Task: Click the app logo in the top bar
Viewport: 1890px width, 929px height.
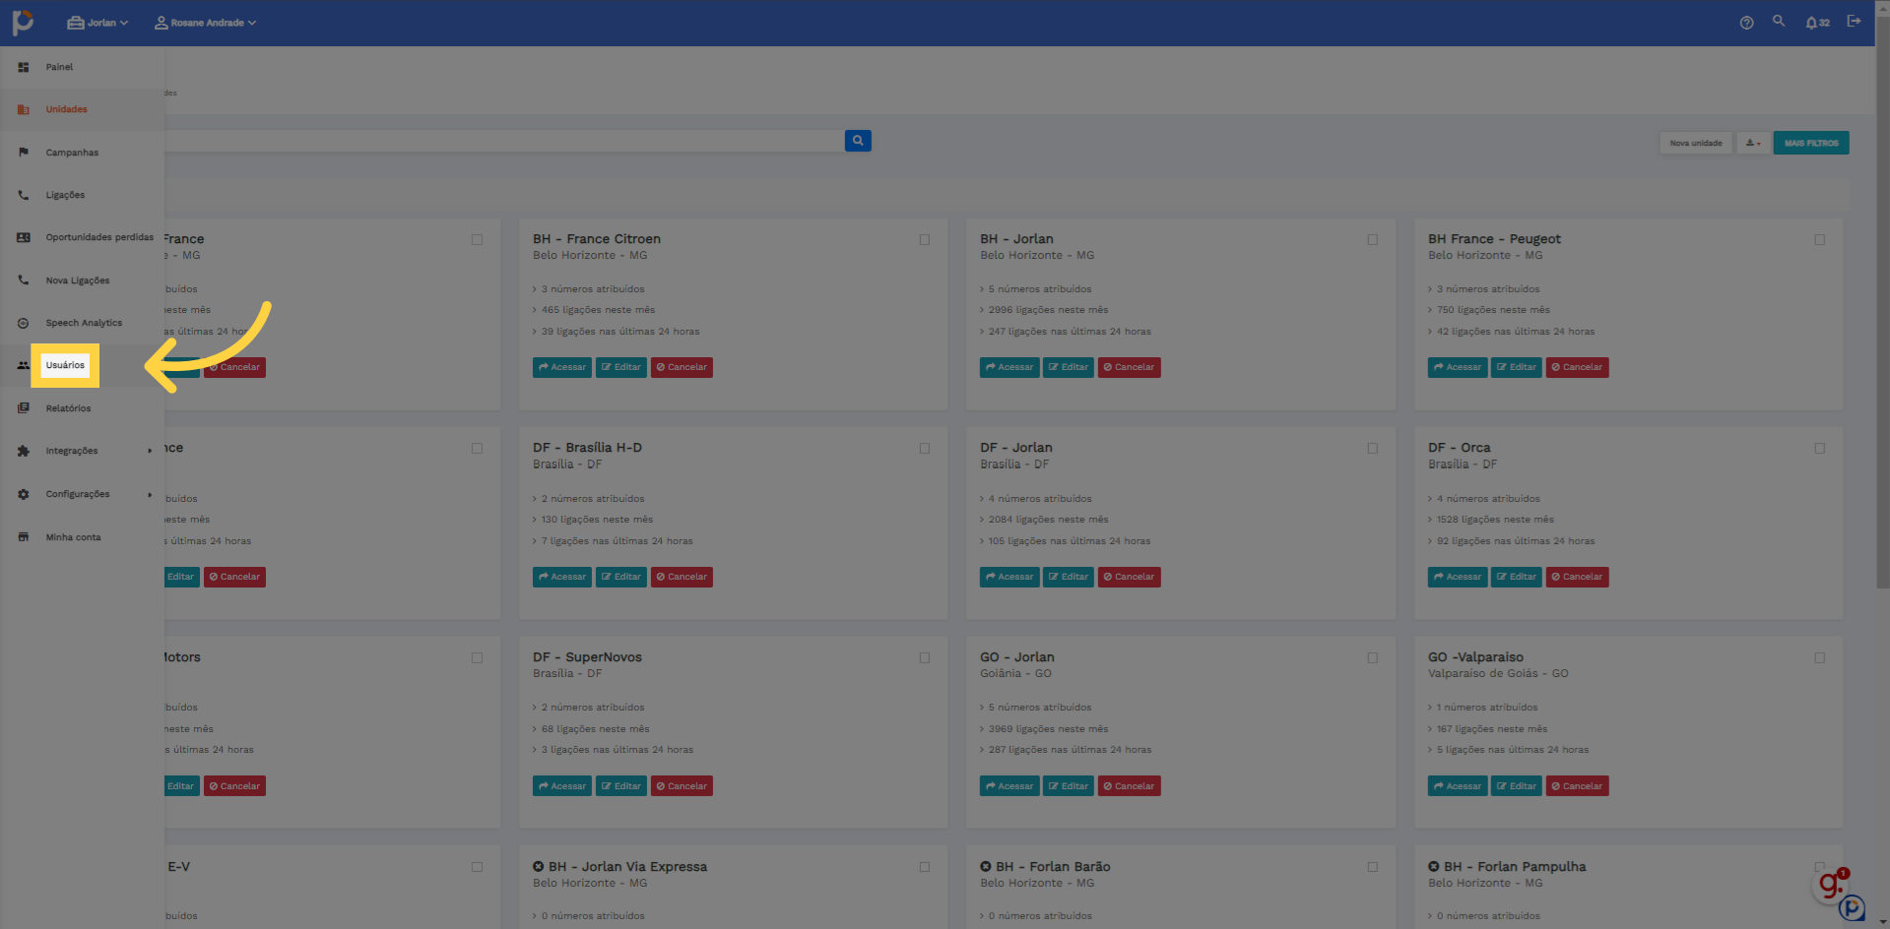Action: tap(23, 22)
